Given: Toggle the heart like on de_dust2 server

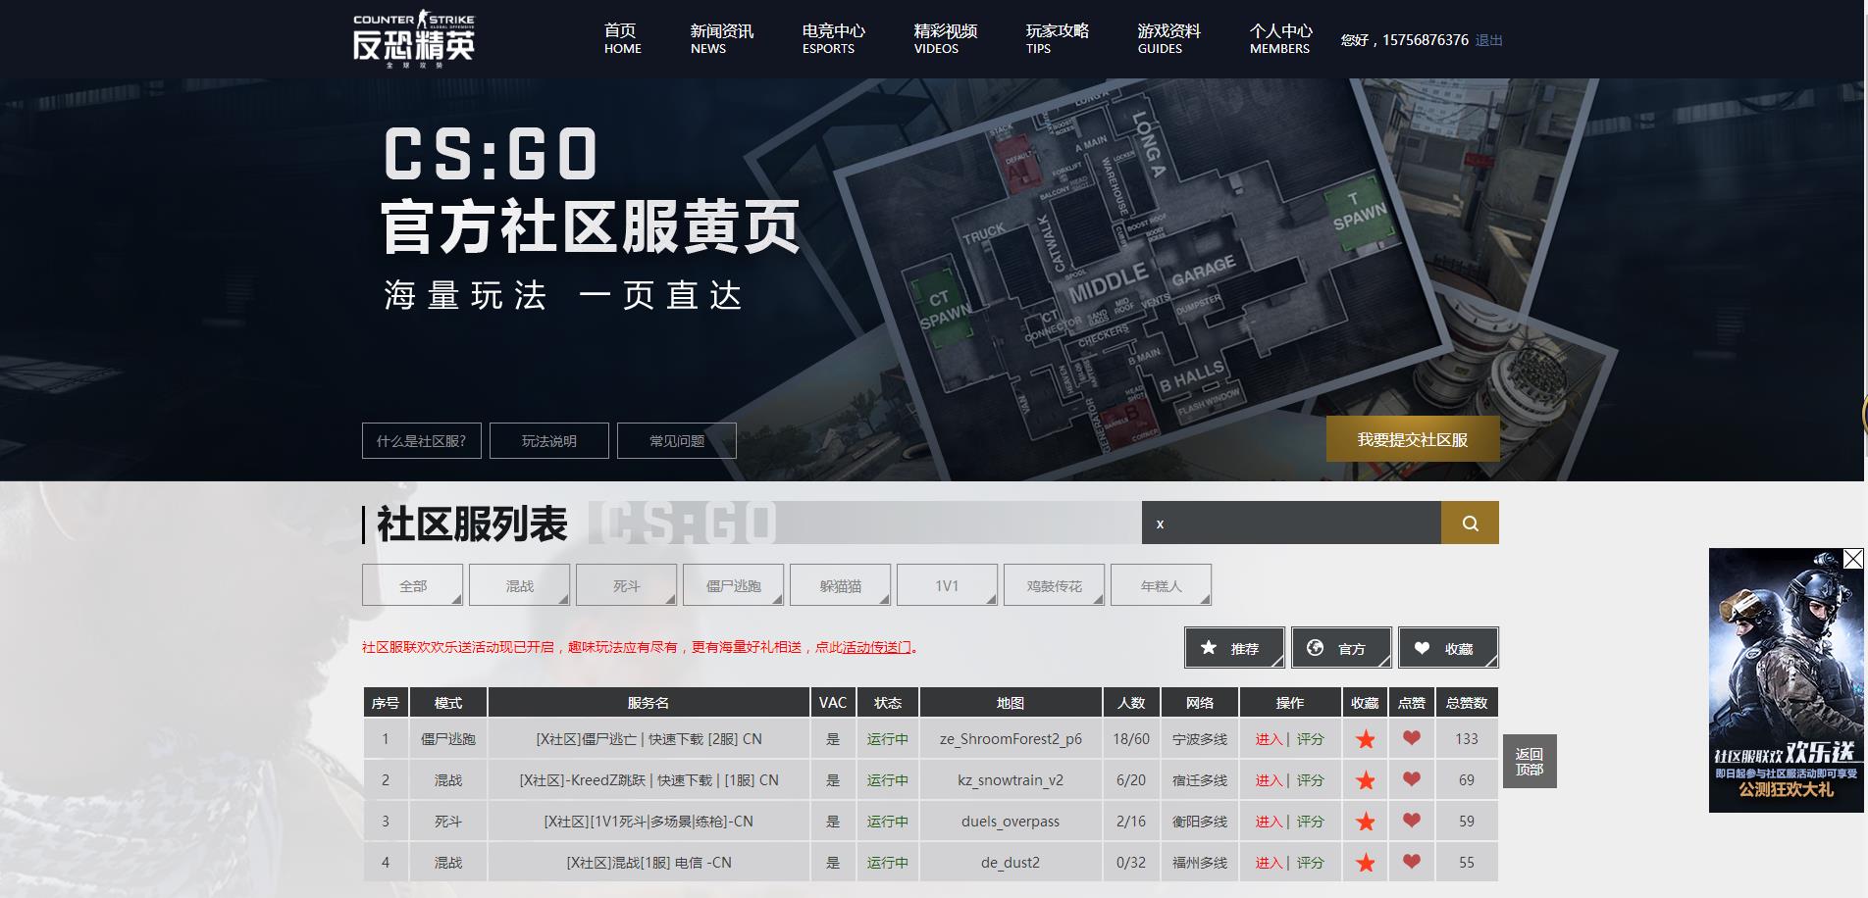Looking at the screenshot, I should [1413, 863].
